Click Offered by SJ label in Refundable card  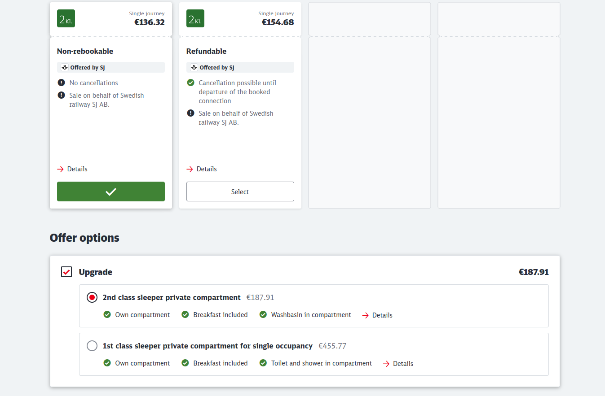click(217, 68)
